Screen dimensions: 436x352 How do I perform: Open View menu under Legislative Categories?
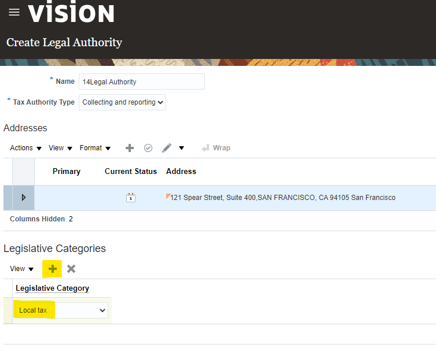tap(22, 269)
